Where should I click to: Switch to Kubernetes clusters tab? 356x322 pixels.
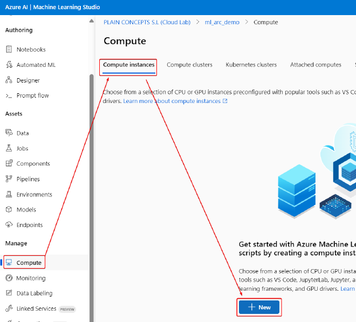coord(251,65)
